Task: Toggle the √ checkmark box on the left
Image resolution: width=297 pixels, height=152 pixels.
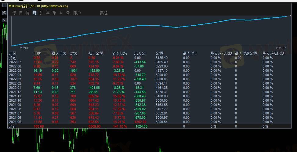Action: click(4, 20)
